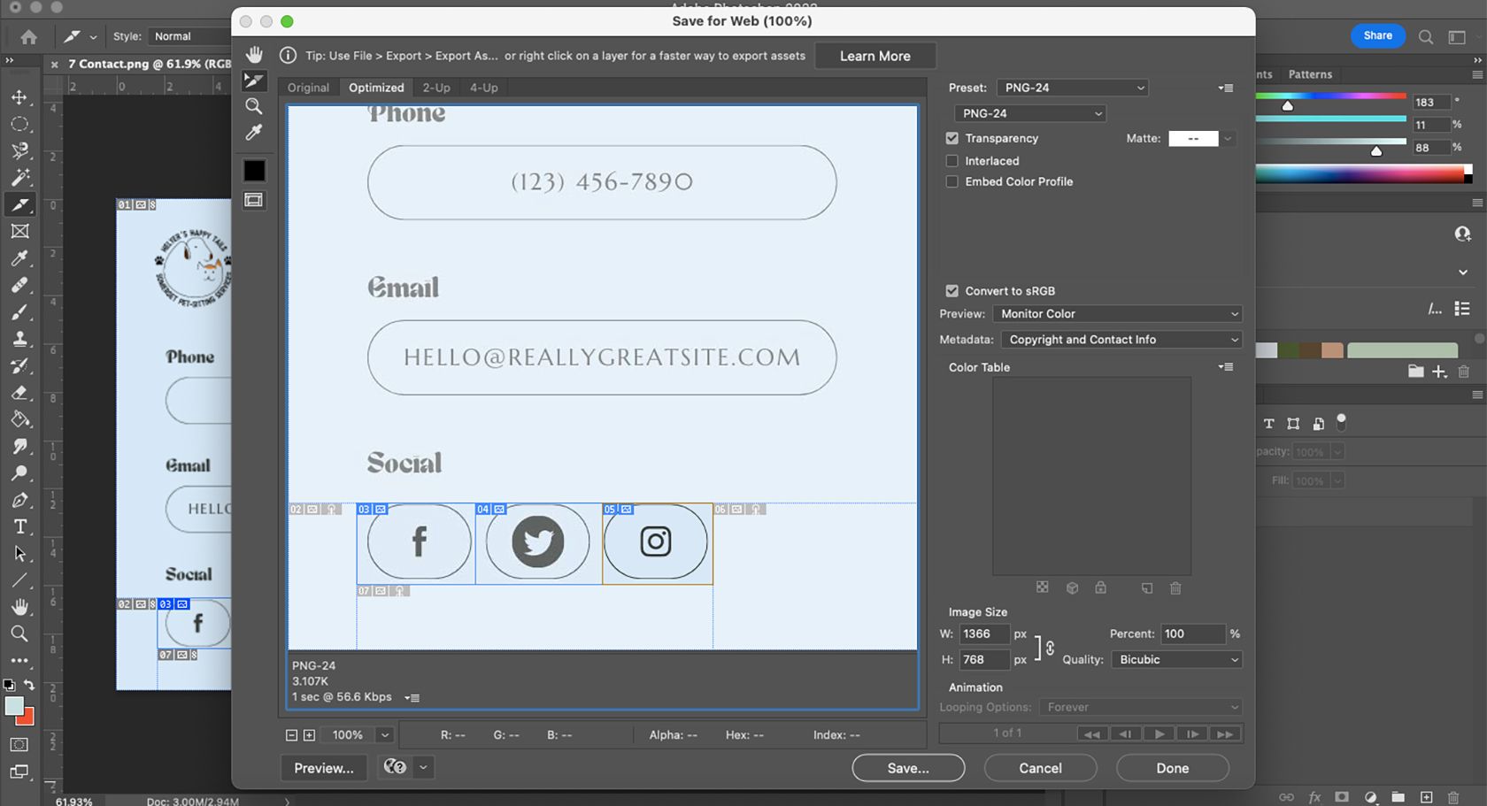
Task: Select the Slice Select tool
Action: pos(254,81)
